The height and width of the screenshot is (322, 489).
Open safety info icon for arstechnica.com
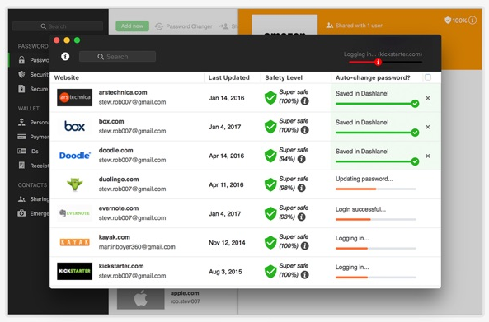(304, 101)
